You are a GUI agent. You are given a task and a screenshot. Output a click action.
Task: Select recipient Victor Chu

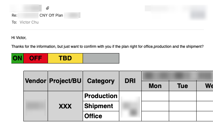click(29, 22)
